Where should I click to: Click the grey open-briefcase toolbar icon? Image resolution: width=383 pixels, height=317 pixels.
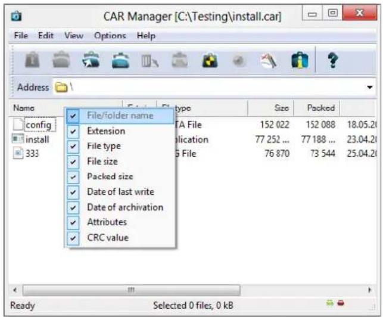click(x=61, y=60)
